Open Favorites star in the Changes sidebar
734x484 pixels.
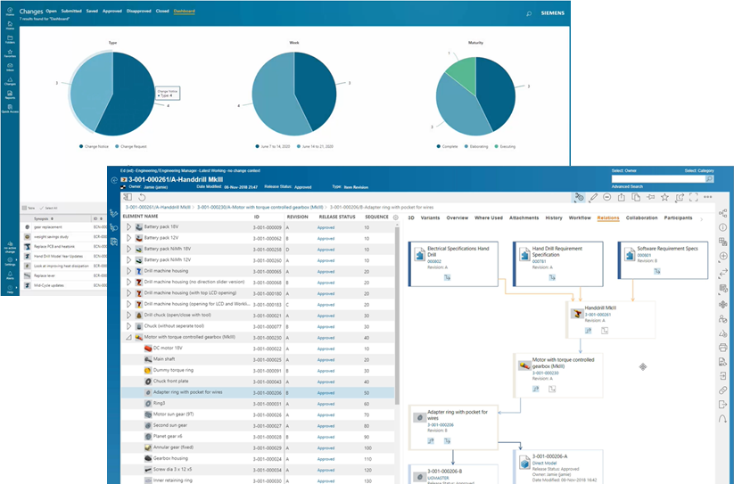(x=10, y=53)
